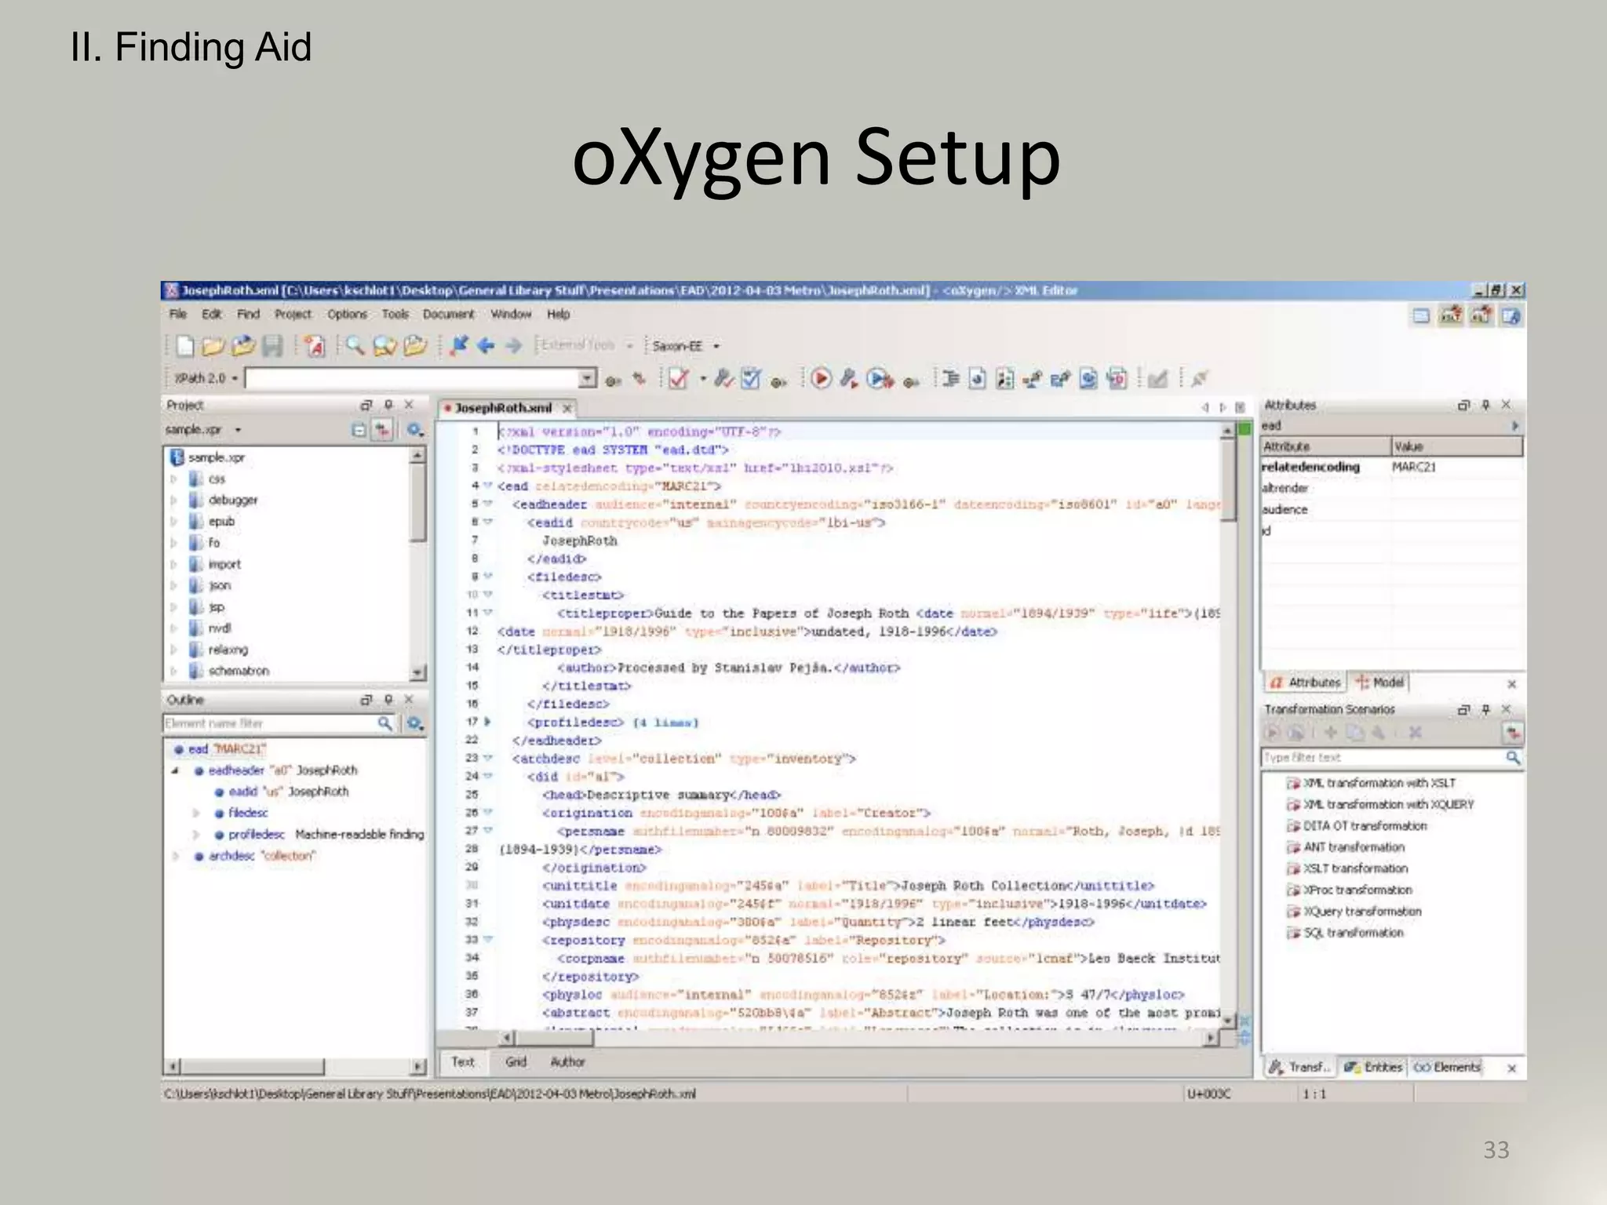Select schematron folder in Project tree
The height and width of the screenshot is (1205, 1607).
coord(229,671)
